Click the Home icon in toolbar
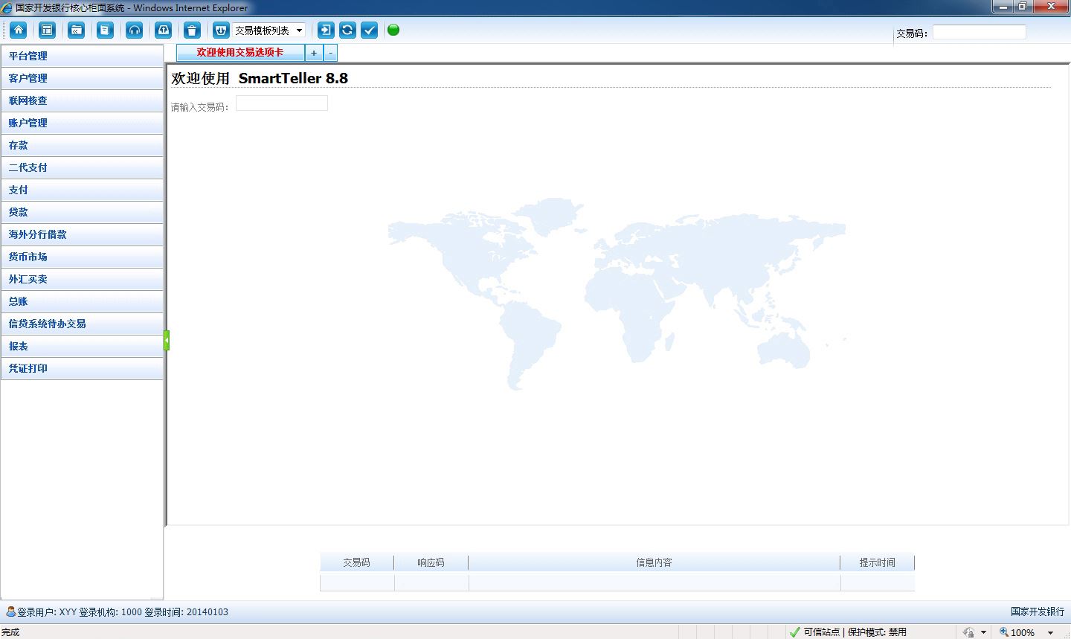The image size is (1071, 639). point(19,30)
